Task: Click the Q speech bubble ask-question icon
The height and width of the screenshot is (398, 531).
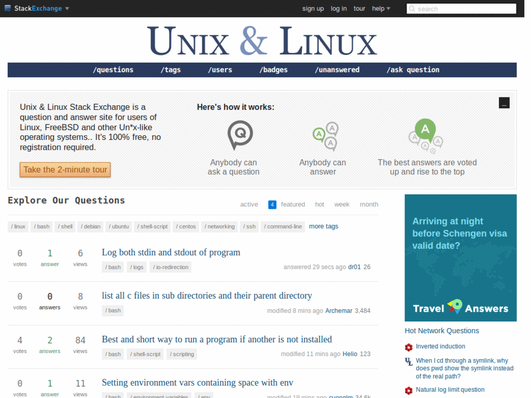Action: click(240, 135)
